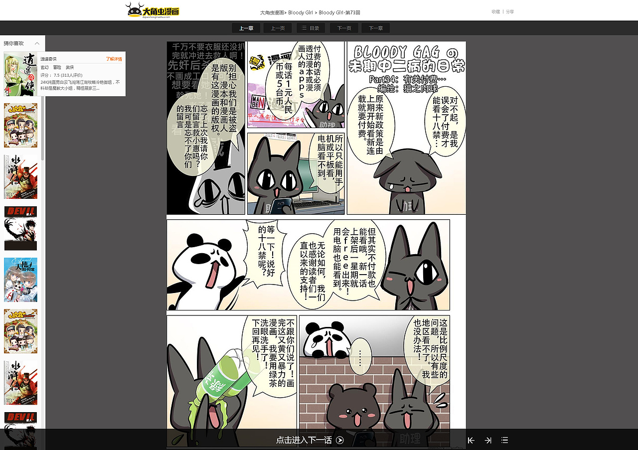Open 了解详情 link for 逍遥奇侠
Viewport: 638px width, 450px height.
coord(114,59)
